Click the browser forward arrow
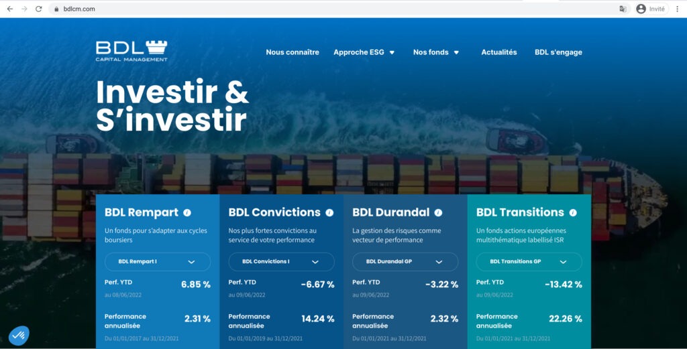This screenshot has height=349, width=687. pos(24,9)
